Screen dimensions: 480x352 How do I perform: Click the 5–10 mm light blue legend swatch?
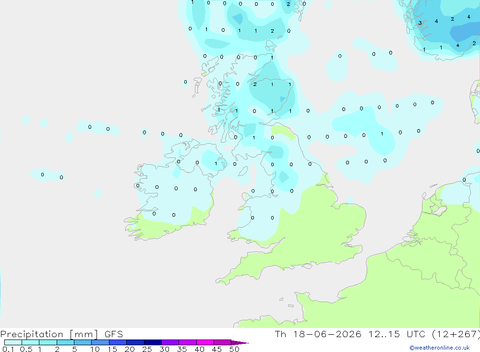(x=83, y=342)
